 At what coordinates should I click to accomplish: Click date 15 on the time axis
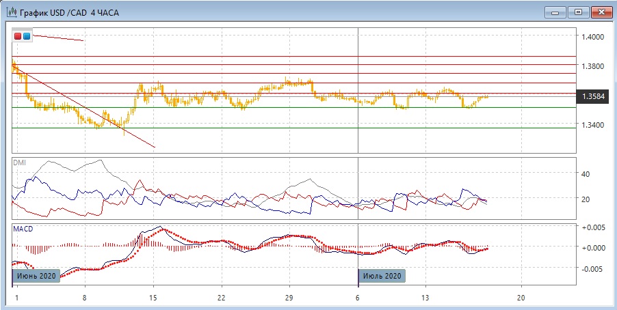[153, 298]
